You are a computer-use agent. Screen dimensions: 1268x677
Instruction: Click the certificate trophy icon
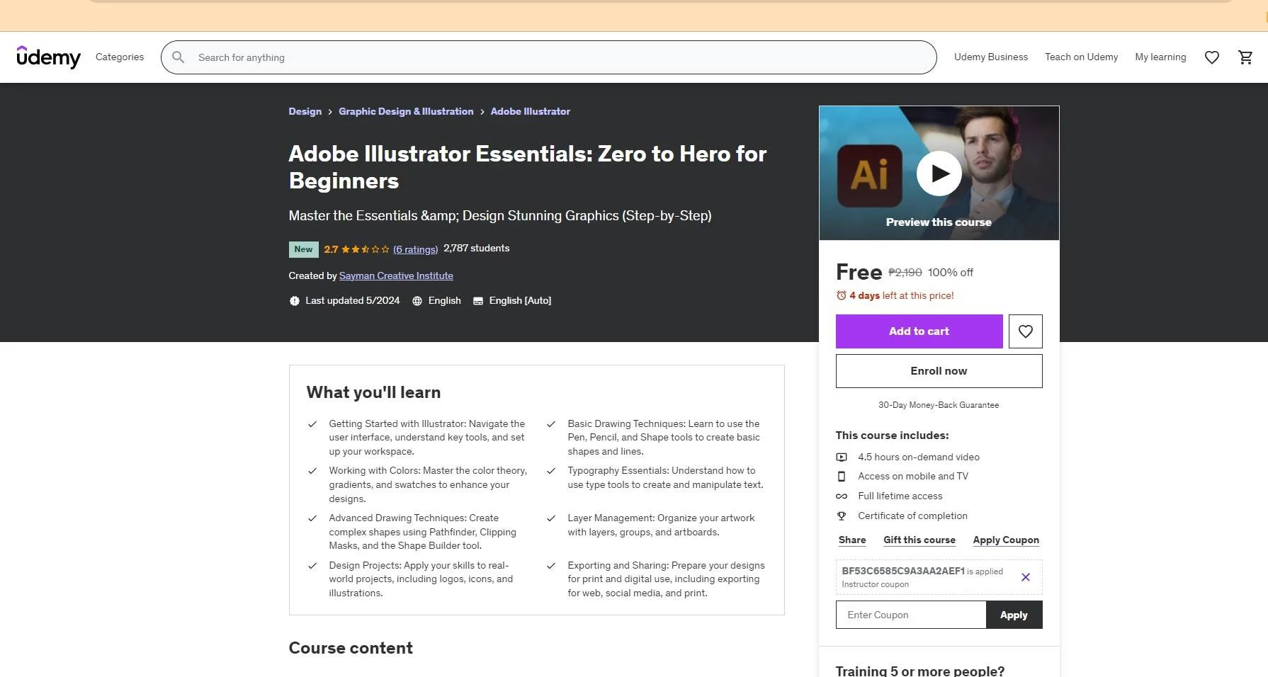point(842,516)
